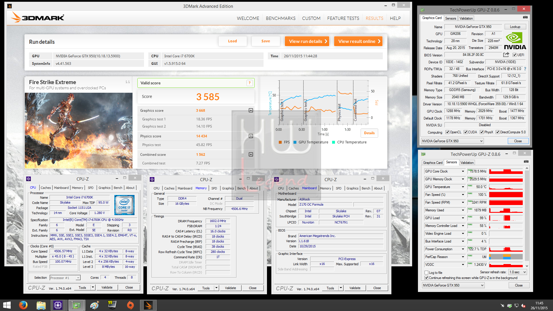This screenshot has height=311, width=553.
Task: Open File Explorer from the taskbar
Action: (41, 305)
